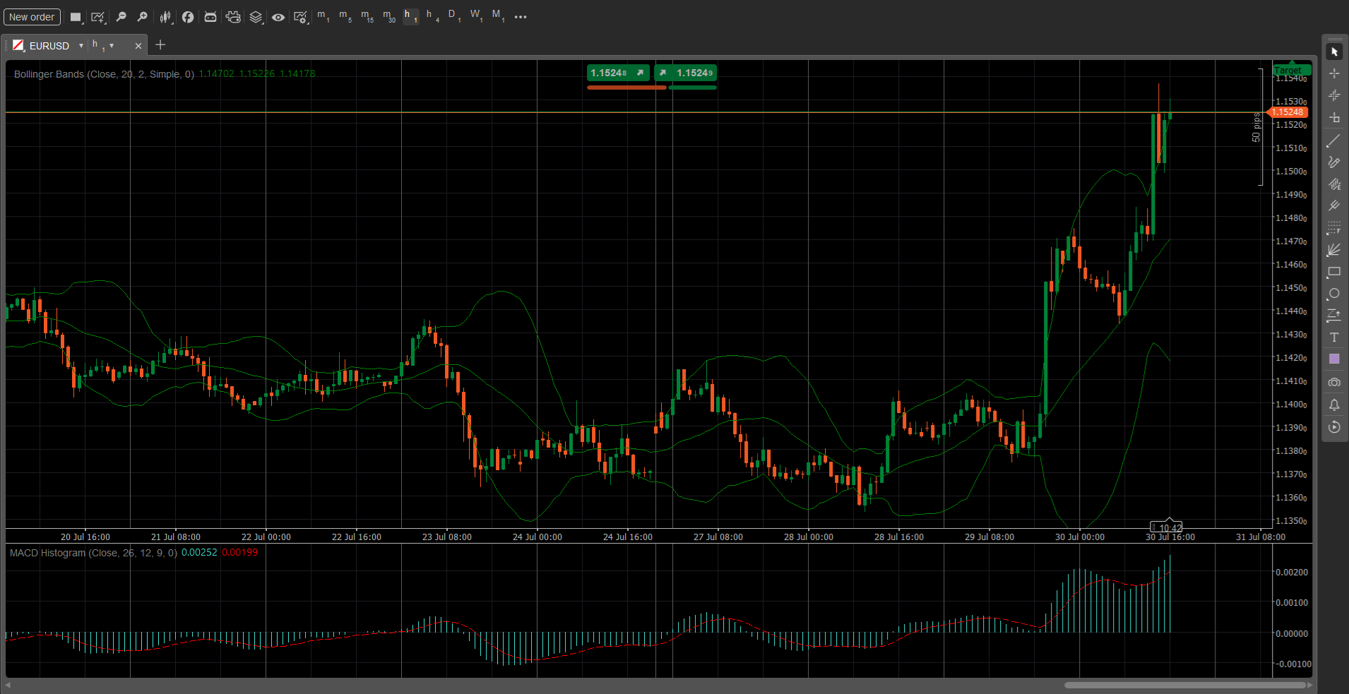Viewport: 1349px width, 694px height.
Task: Switch to the m5 timeframe
Action: coord(345,16)
